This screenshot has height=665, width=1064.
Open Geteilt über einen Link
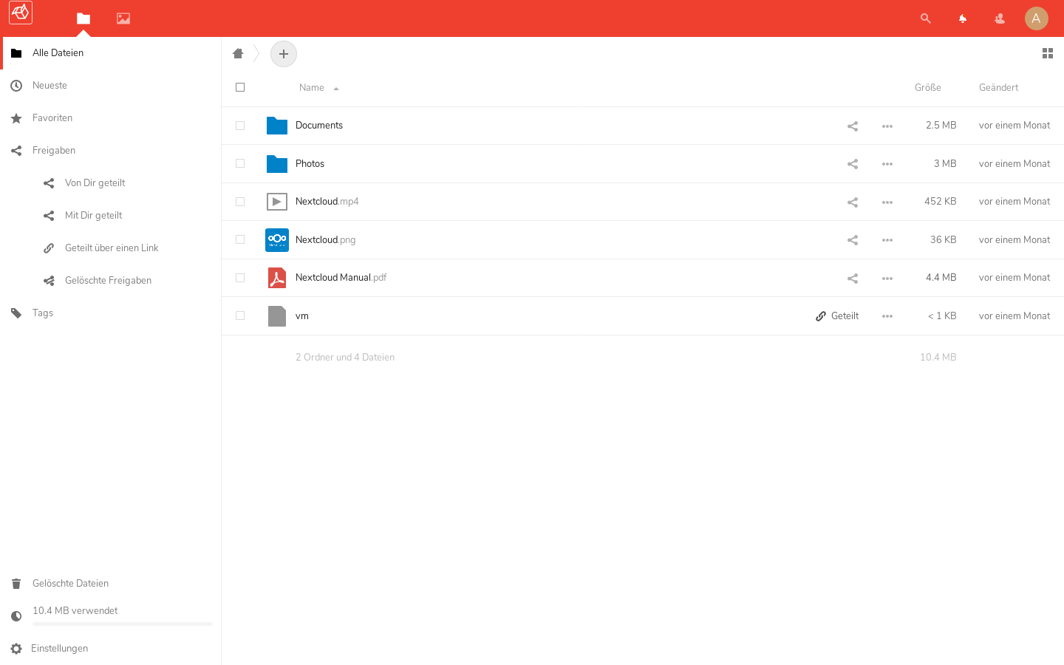[x=111, y=248]
